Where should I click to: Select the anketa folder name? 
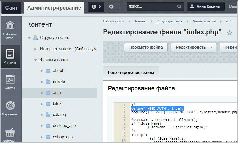[59, 82]
